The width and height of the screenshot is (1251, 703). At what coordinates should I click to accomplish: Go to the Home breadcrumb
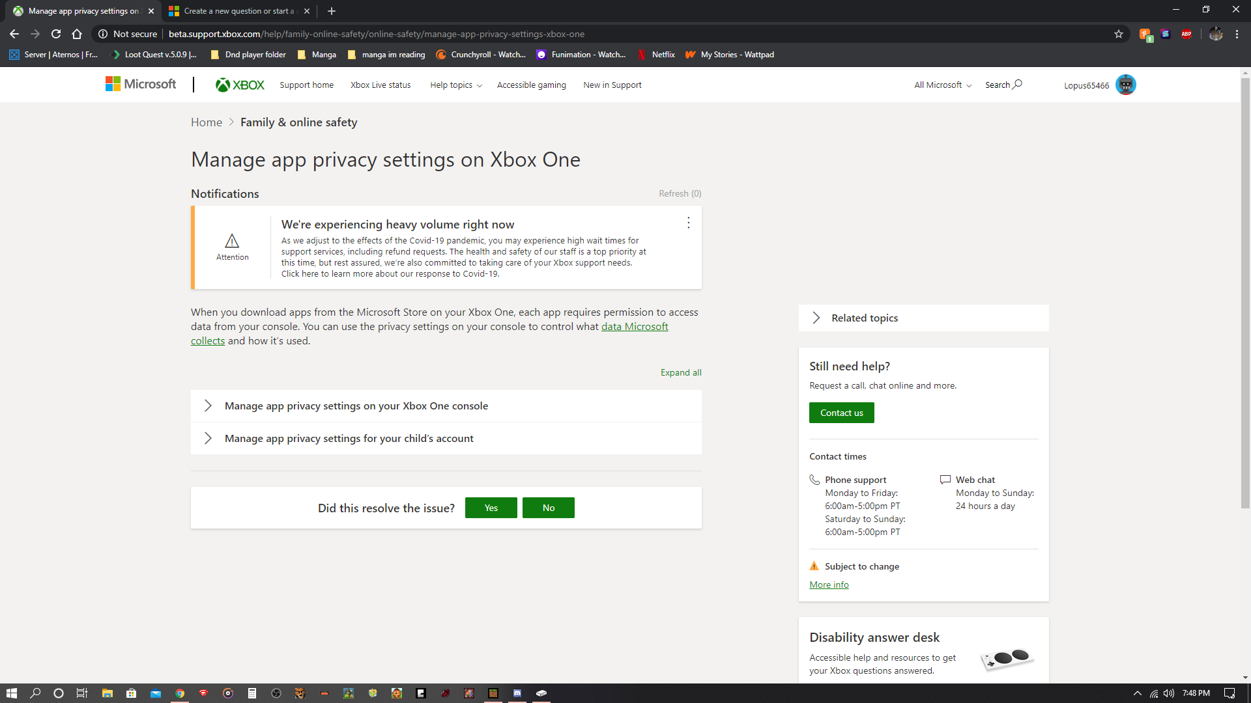pos(207,122)
